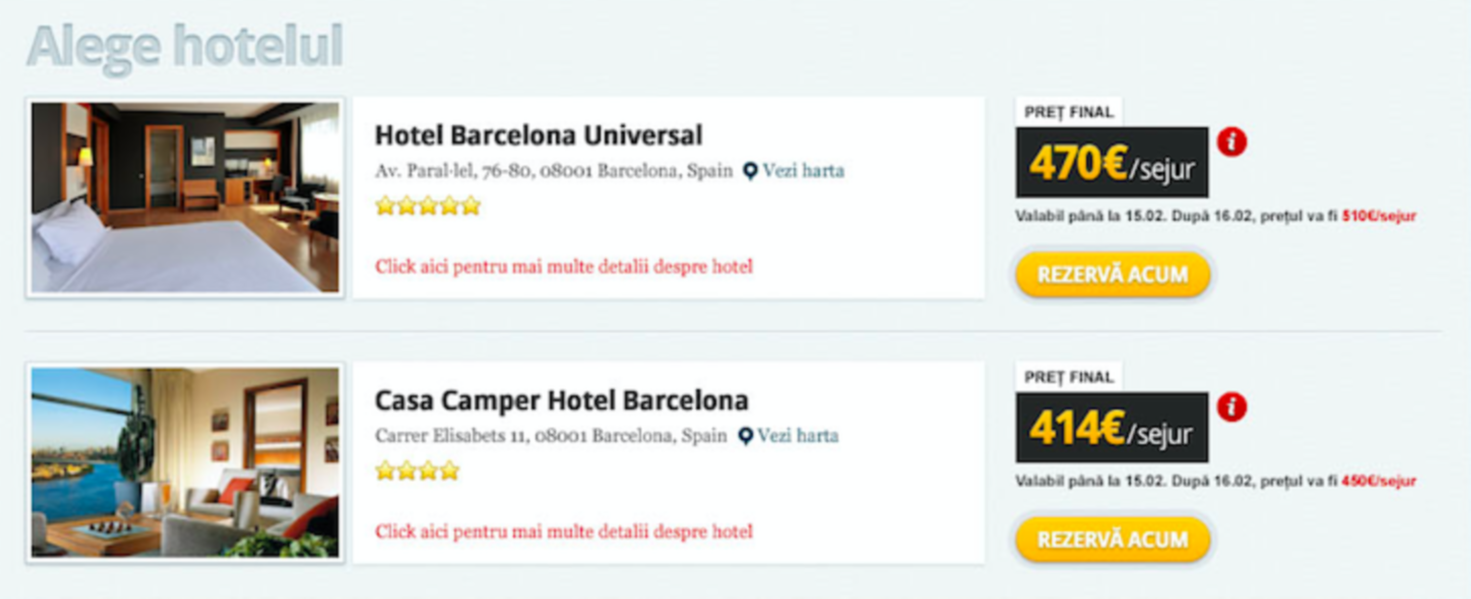Open Vezi harta for Hotel Barcelona Universal

[x=803, y=171]
